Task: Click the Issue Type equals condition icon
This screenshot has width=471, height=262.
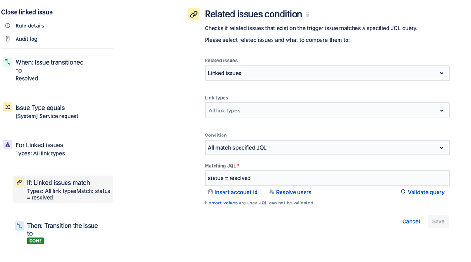Action: coord(8,107)
